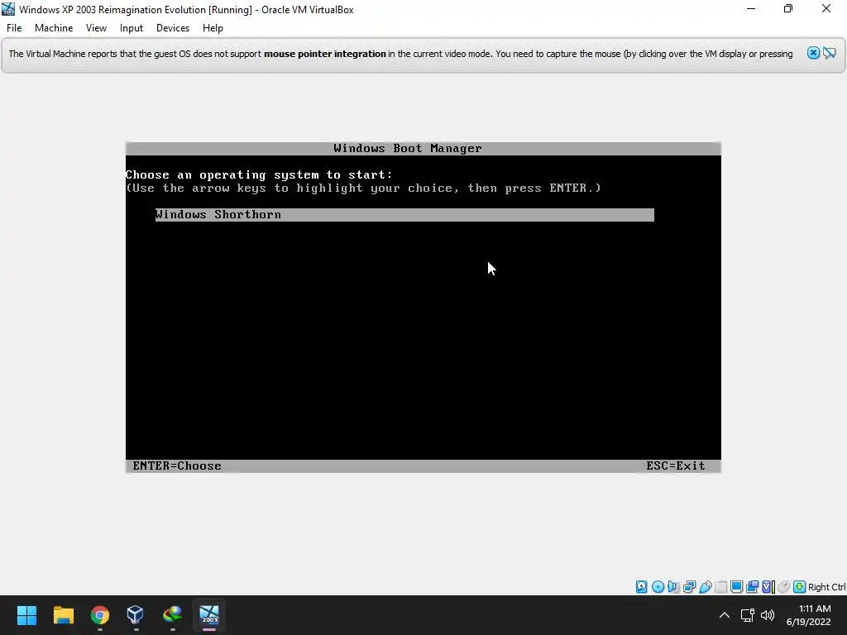Show hidden system tray icons
The image size is (847, 635).
click(x=725, y=615)
